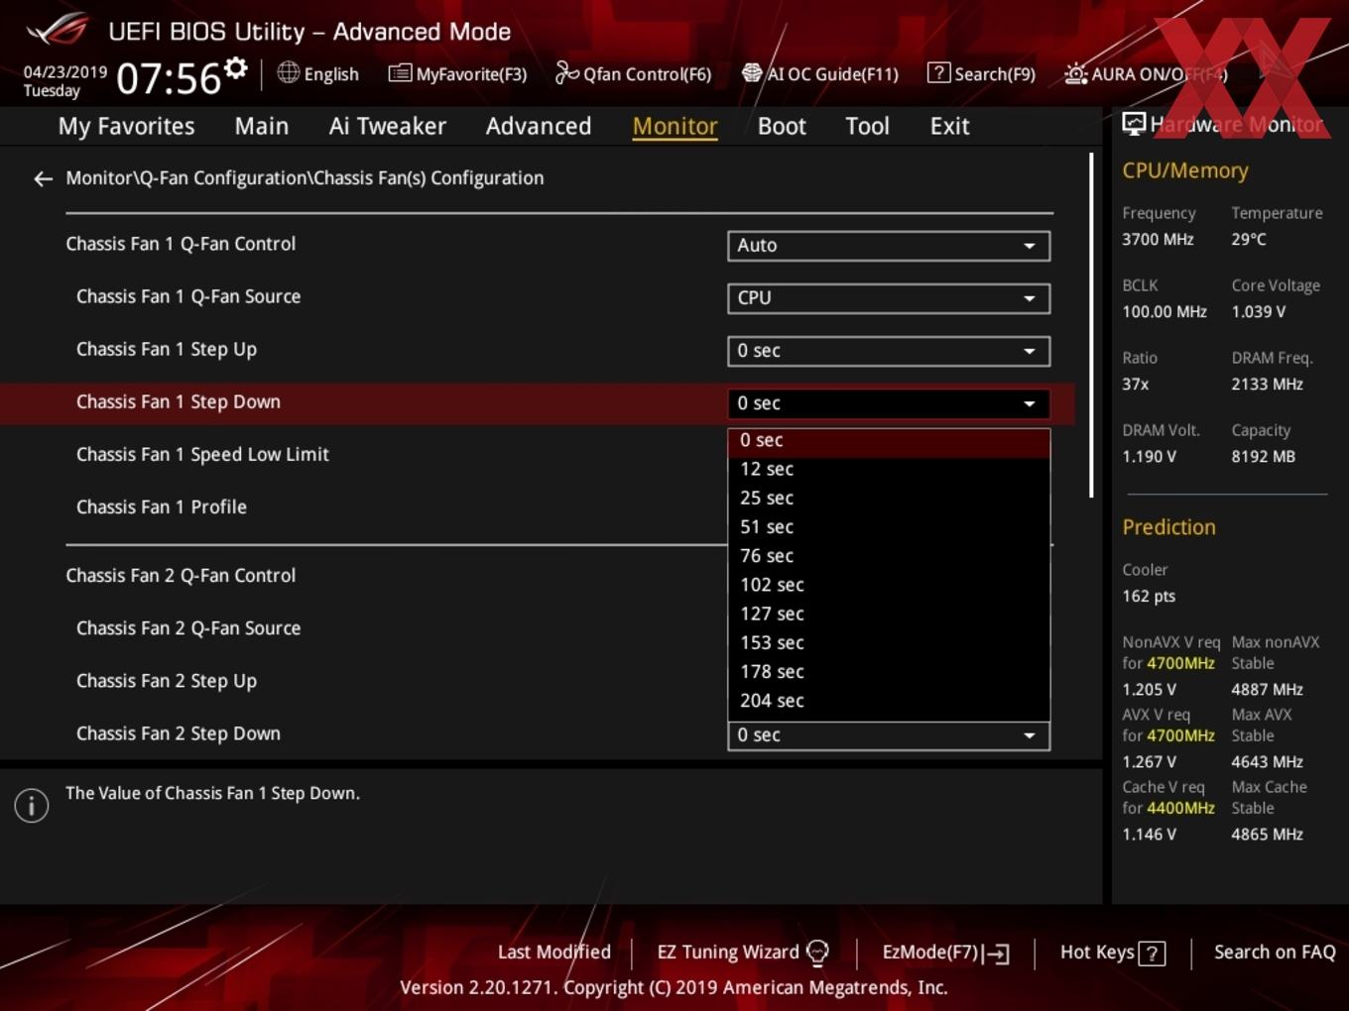Open AI OC Guide(F11)

coord(820,73)
